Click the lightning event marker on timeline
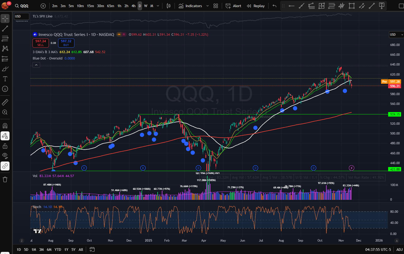404x254 pixels. tap(351, 168)
